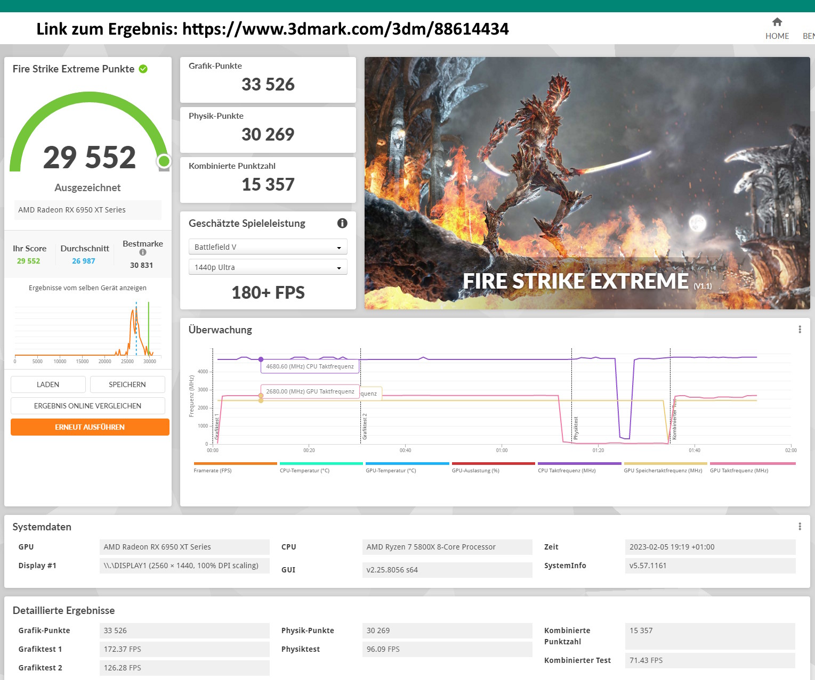Toggle the GPU-Auslastung (%) legend item
This screenshot has height=680, width=815.
(493, 468)
